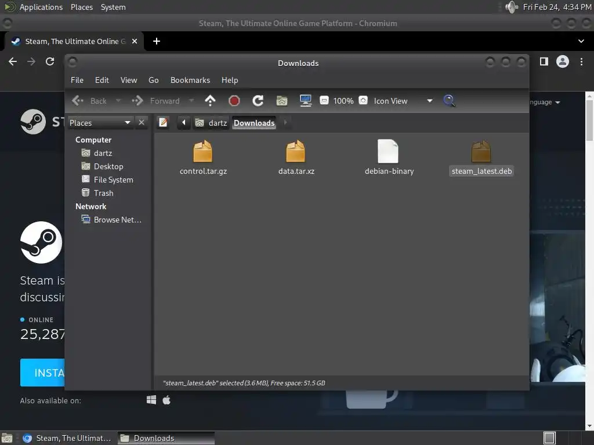This screenshot has height=445, width=594.
Task: Open the View menu
Action: click(x=129, y=80)
